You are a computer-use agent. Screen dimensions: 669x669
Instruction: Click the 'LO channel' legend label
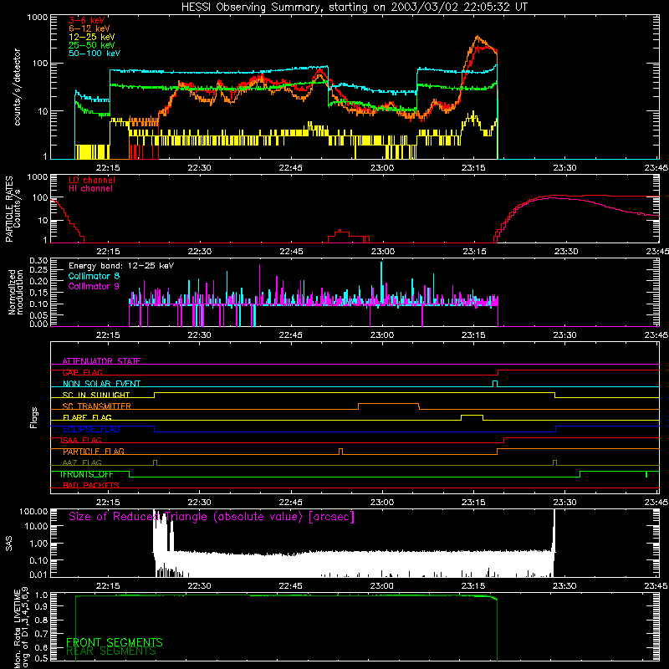(x=92, y=180)
